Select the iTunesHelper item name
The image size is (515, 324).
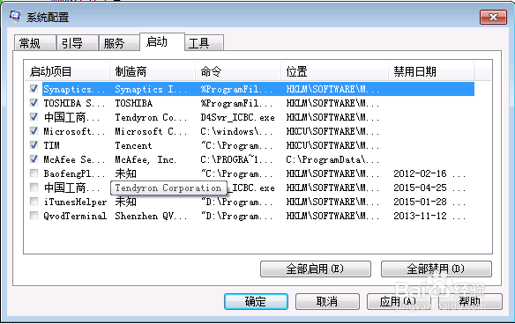pyautogui.click(x=75, y=202)
